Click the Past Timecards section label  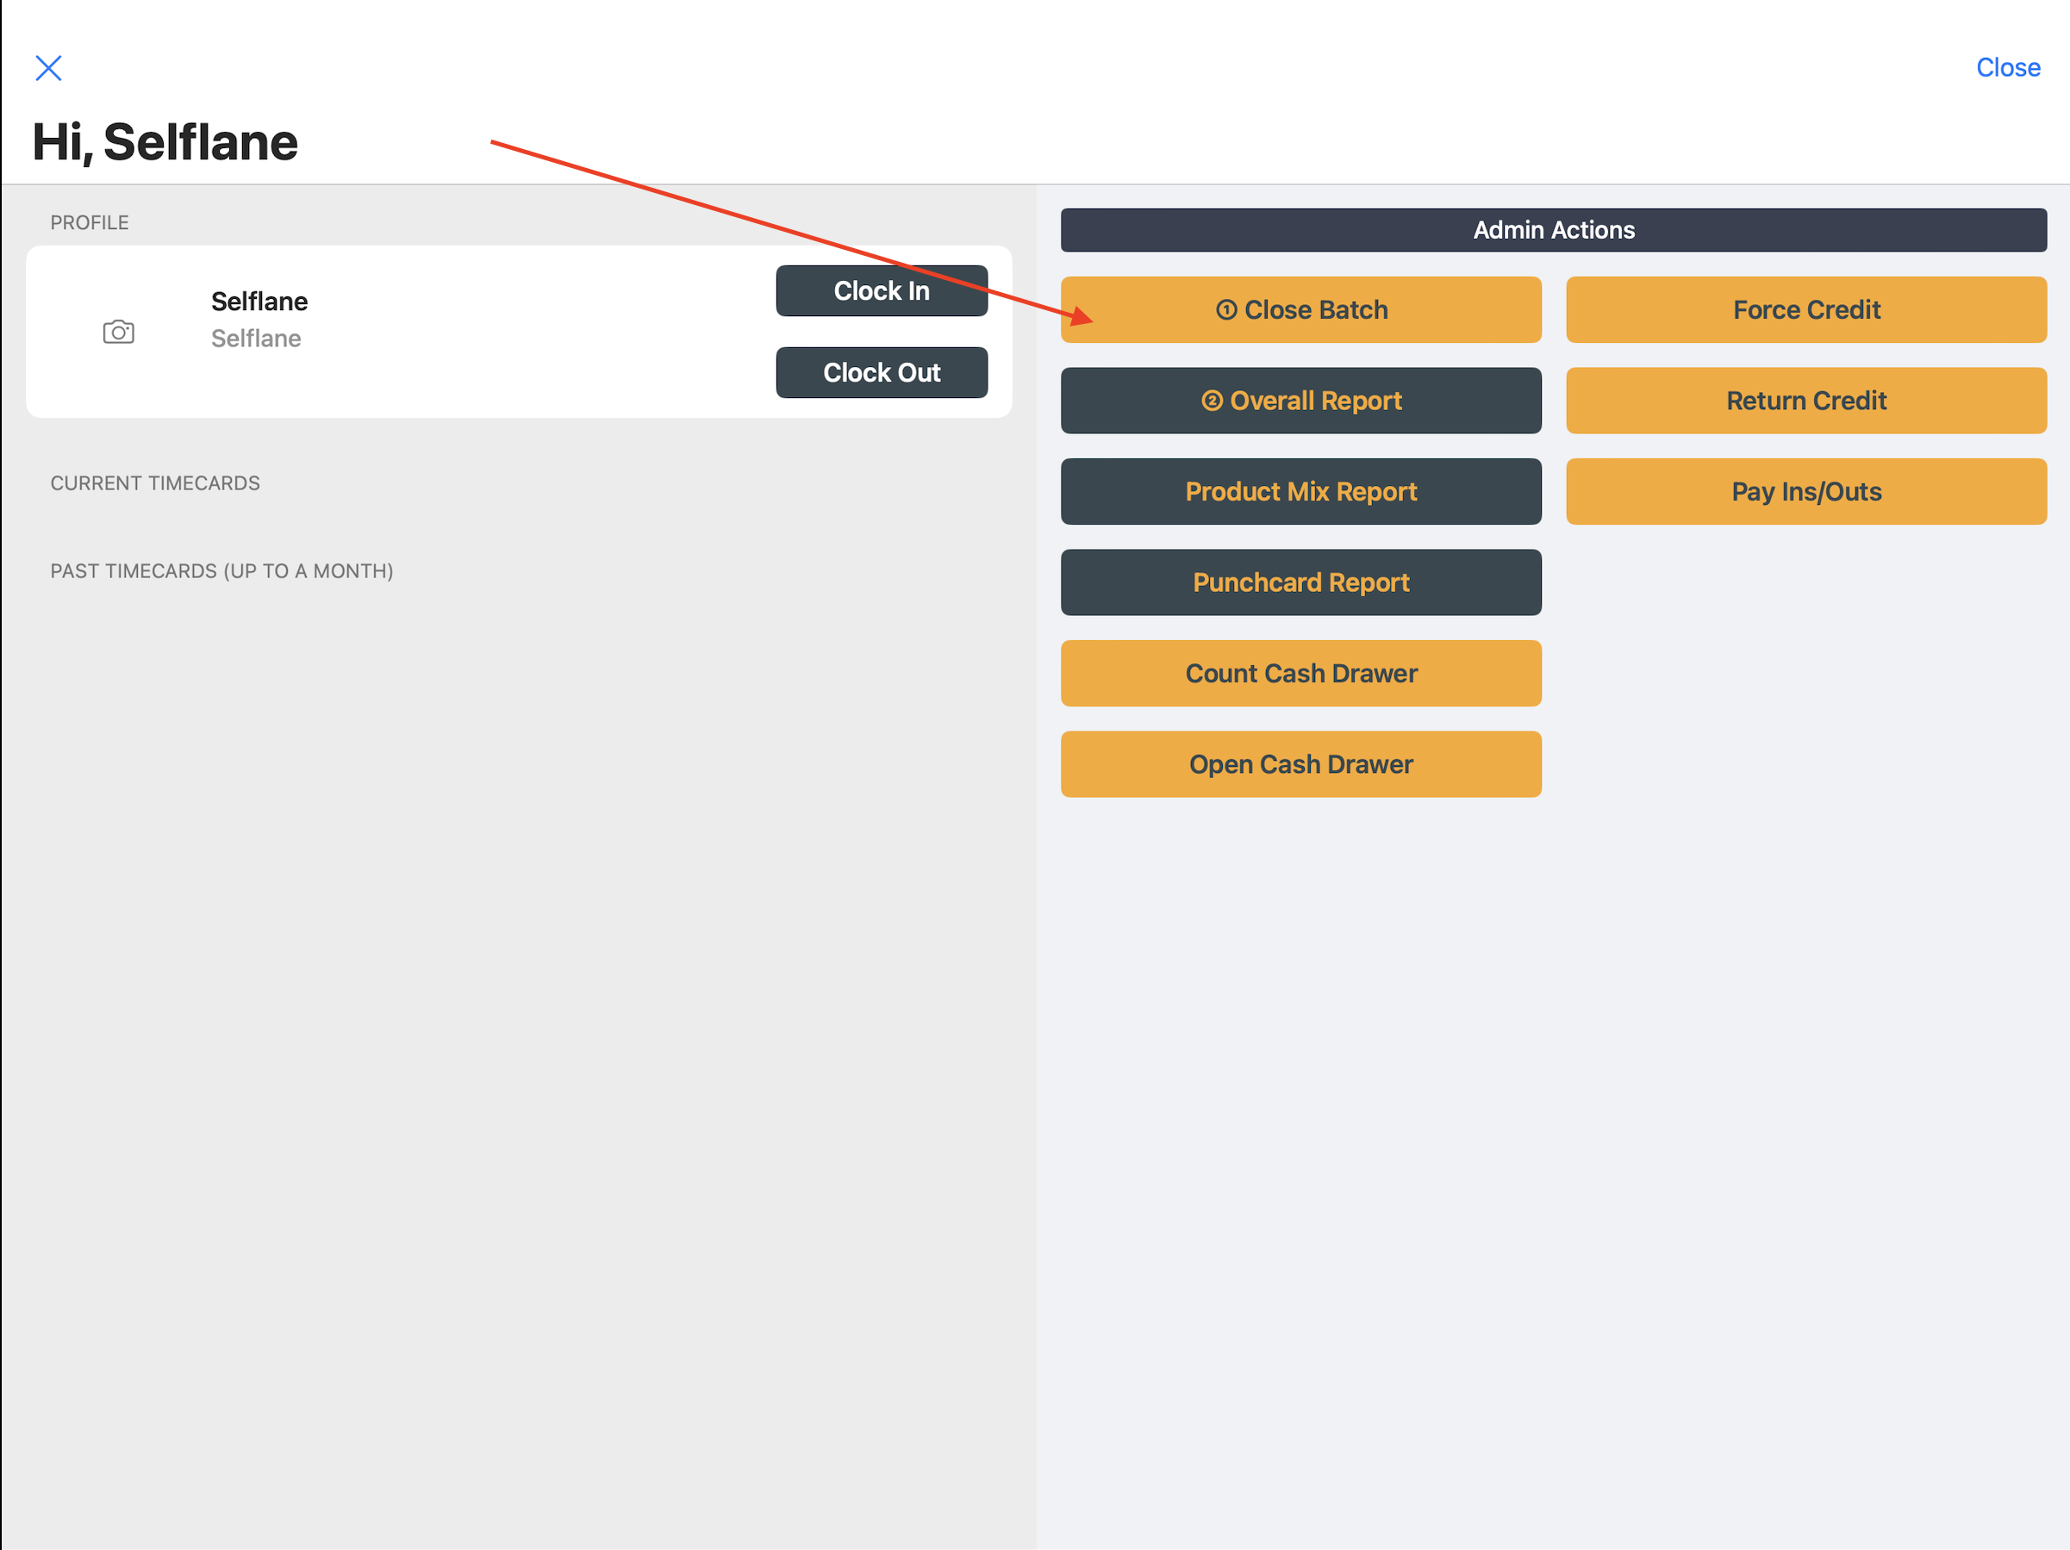(x=221, y=571)
